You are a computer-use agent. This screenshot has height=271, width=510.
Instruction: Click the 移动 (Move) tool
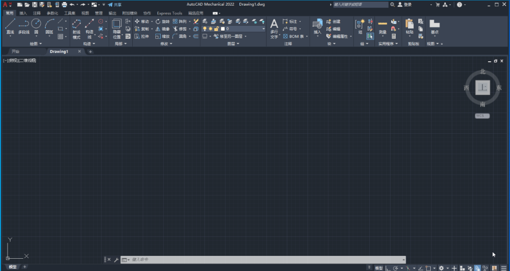point(142,22)
